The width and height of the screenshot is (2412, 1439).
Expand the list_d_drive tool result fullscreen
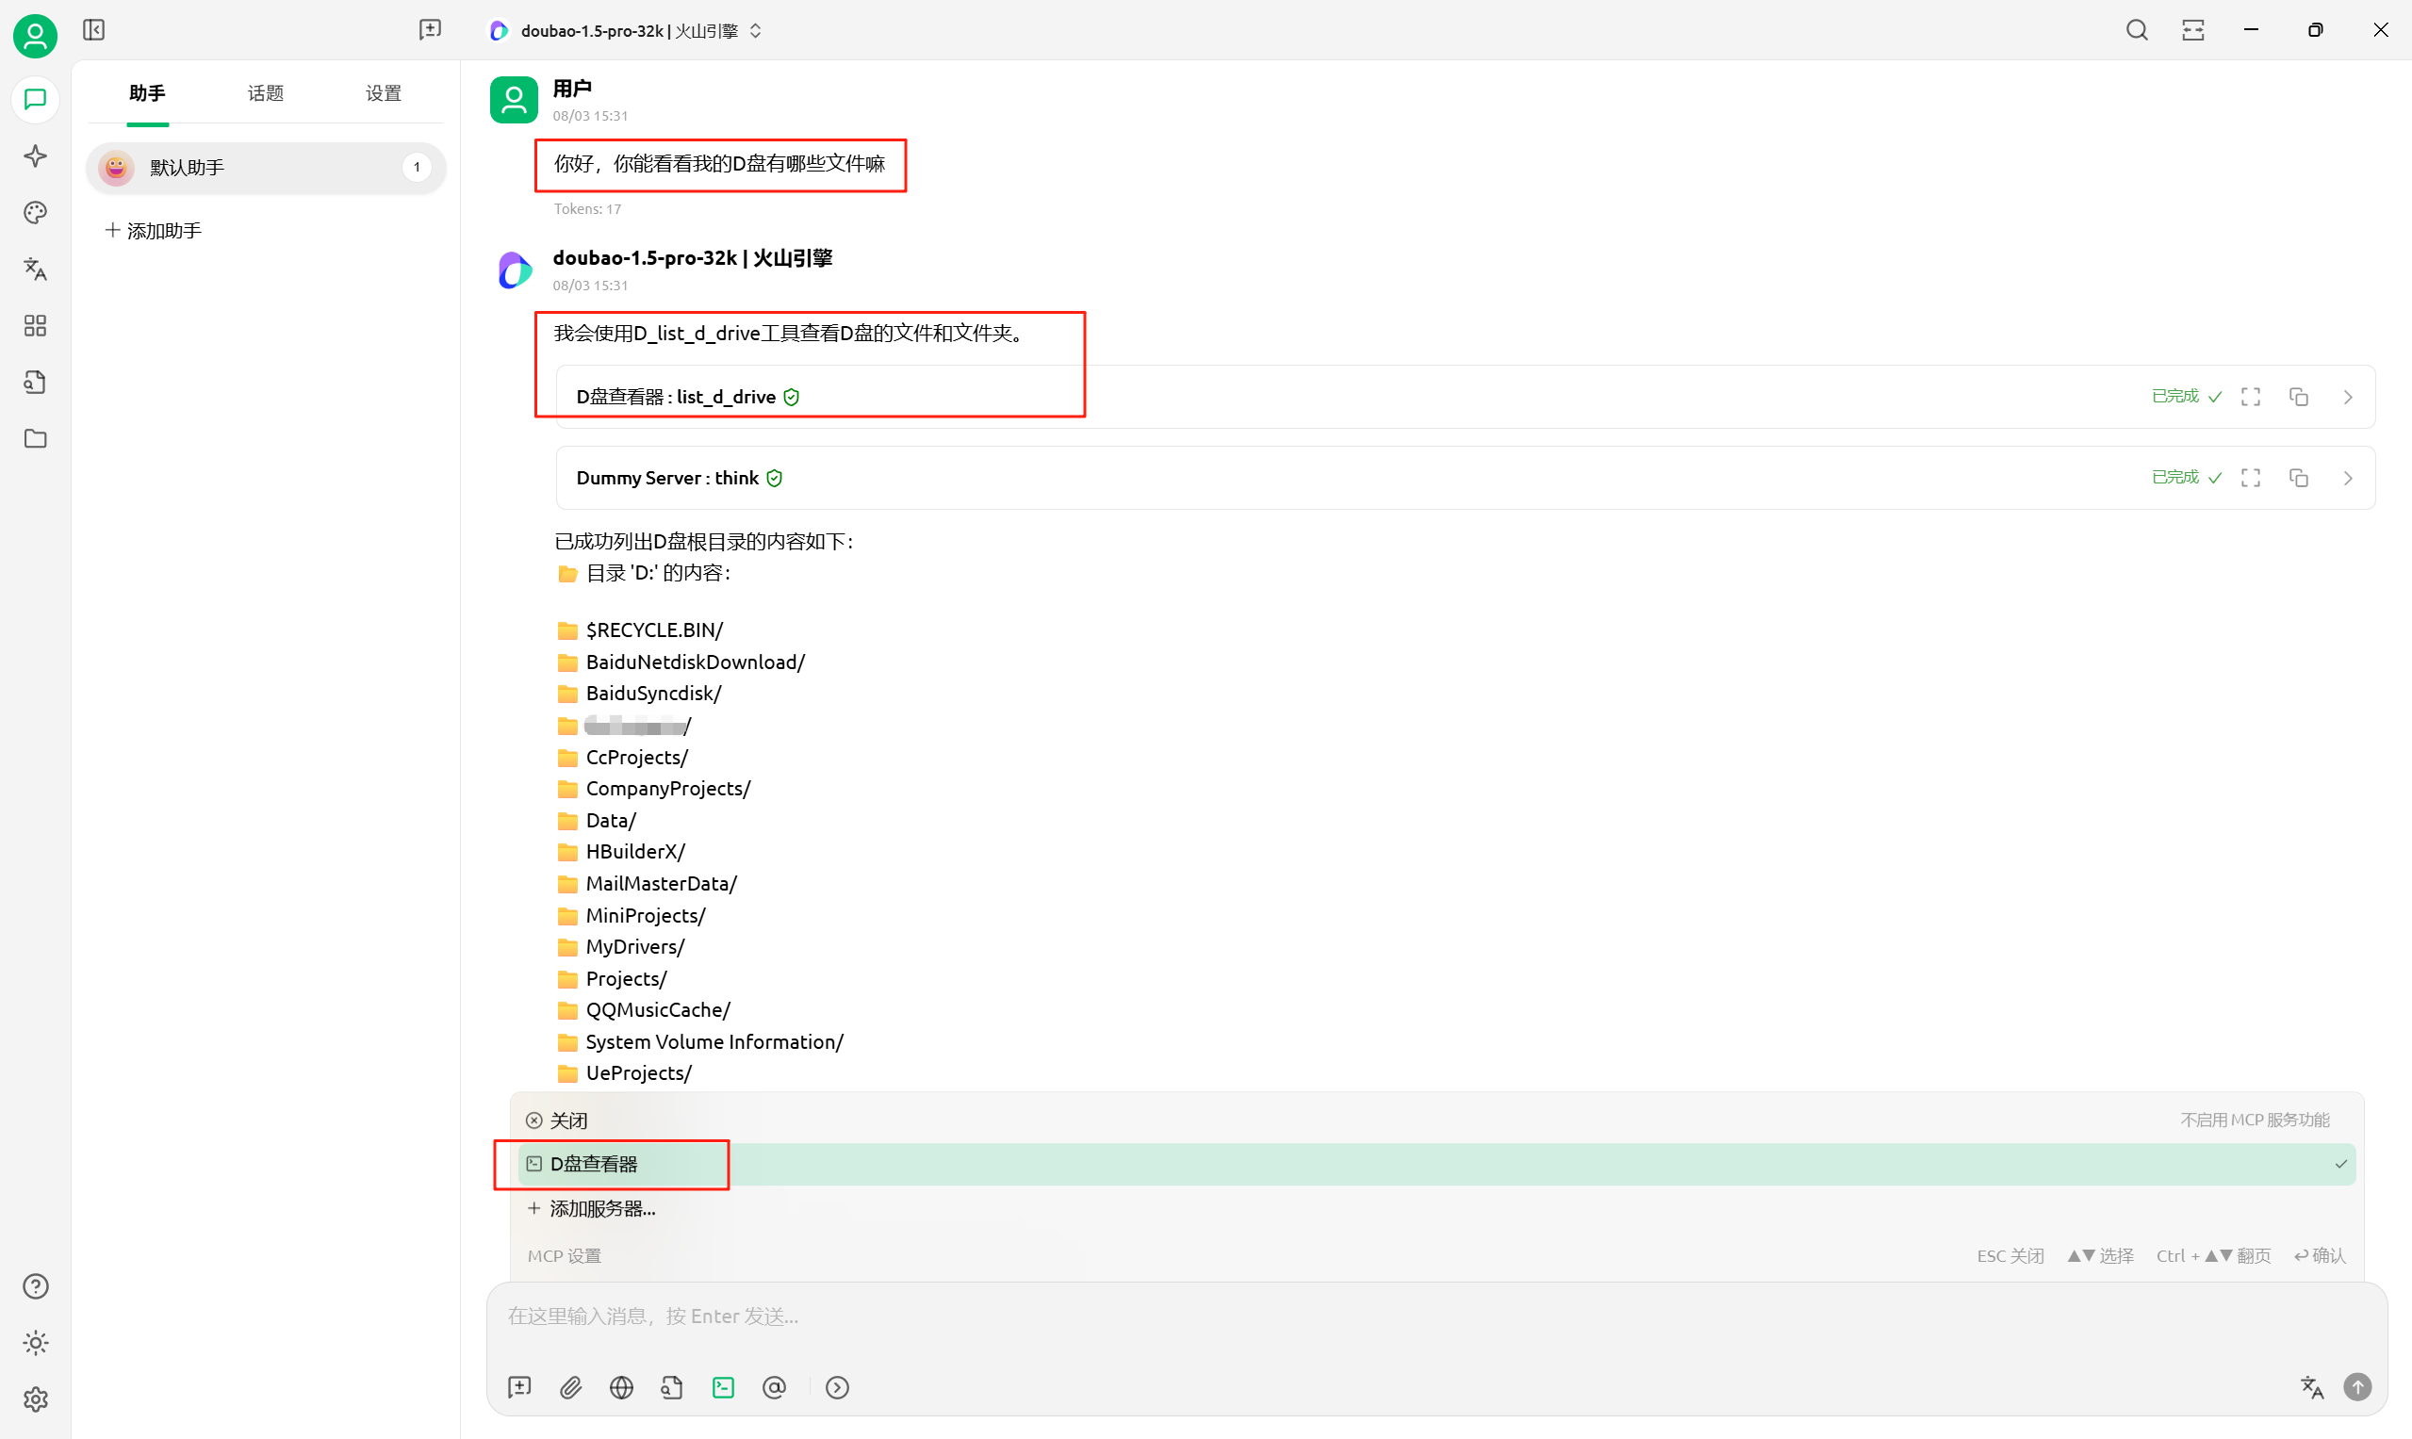(2251, 397)
